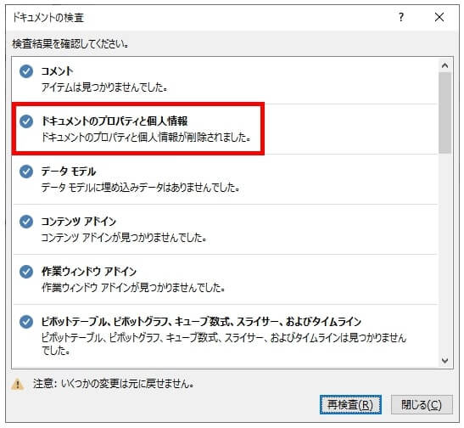Image resolution: width=464 pixels, height=428 pixels.
Task: Click the up arrow of the results scrollbar
Action: 444,65
